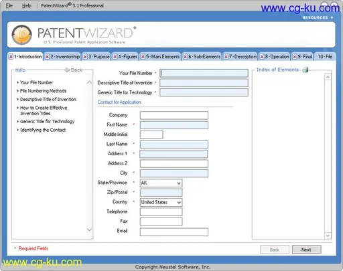Image resolution: width=343 pixels, height=271 pixels.
Task: Click the red X icon on Final tab
Action: [x=295, y=57]
